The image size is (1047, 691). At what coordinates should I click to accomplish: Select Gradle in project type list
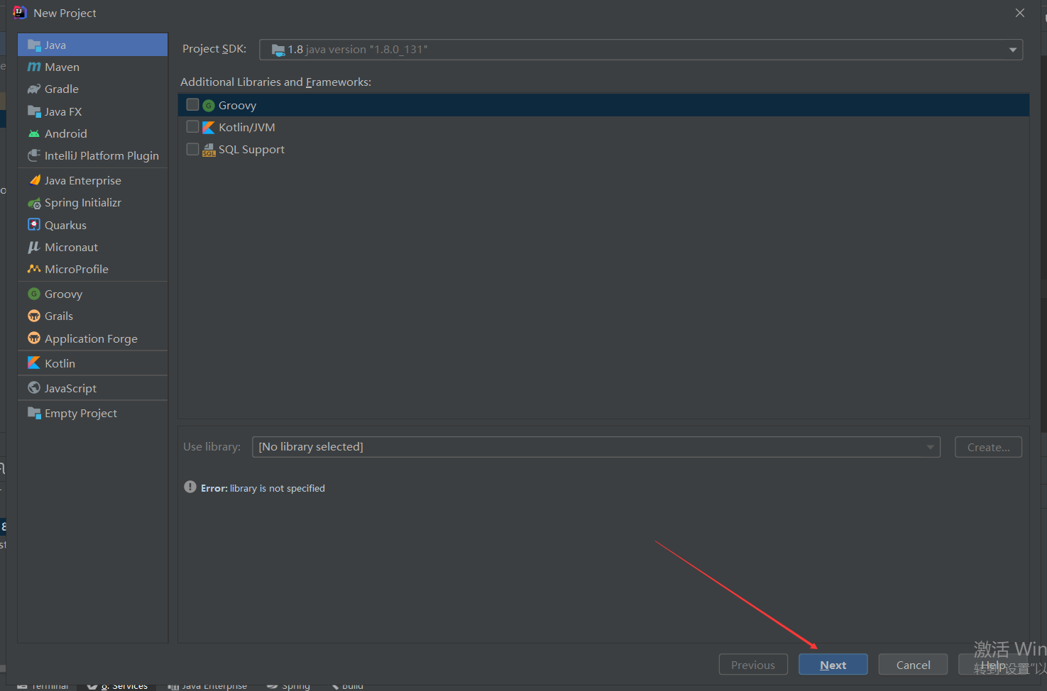(x=92, y=89)
